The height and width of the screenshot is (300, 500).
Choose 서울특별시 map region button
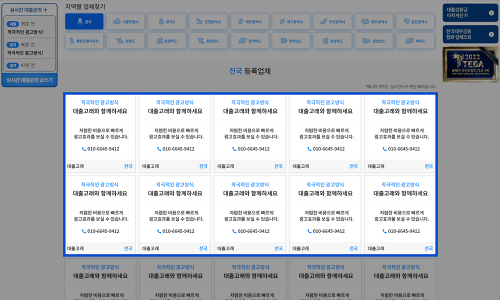point(126,22)
